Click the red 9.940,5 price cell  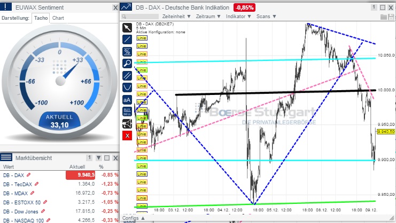(x=80, y=175)
